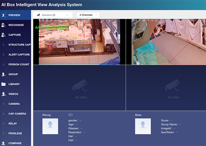Select the top-left camera video feed

79,42
